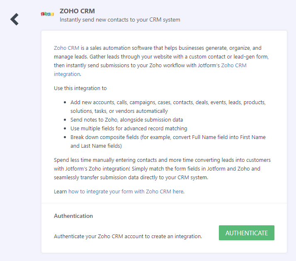Click the 'Spend less time manually' paragraph

(x=162, y=160)
